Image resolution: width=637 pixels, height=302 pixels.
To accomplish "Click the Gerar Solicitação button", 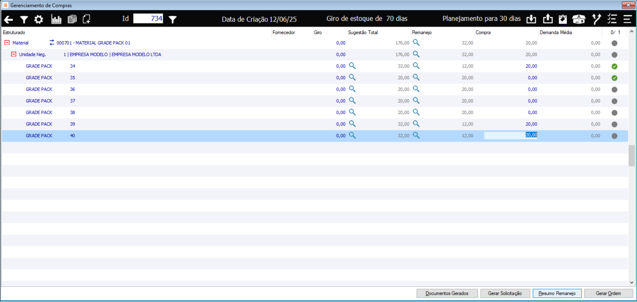I will pos(505,293).
